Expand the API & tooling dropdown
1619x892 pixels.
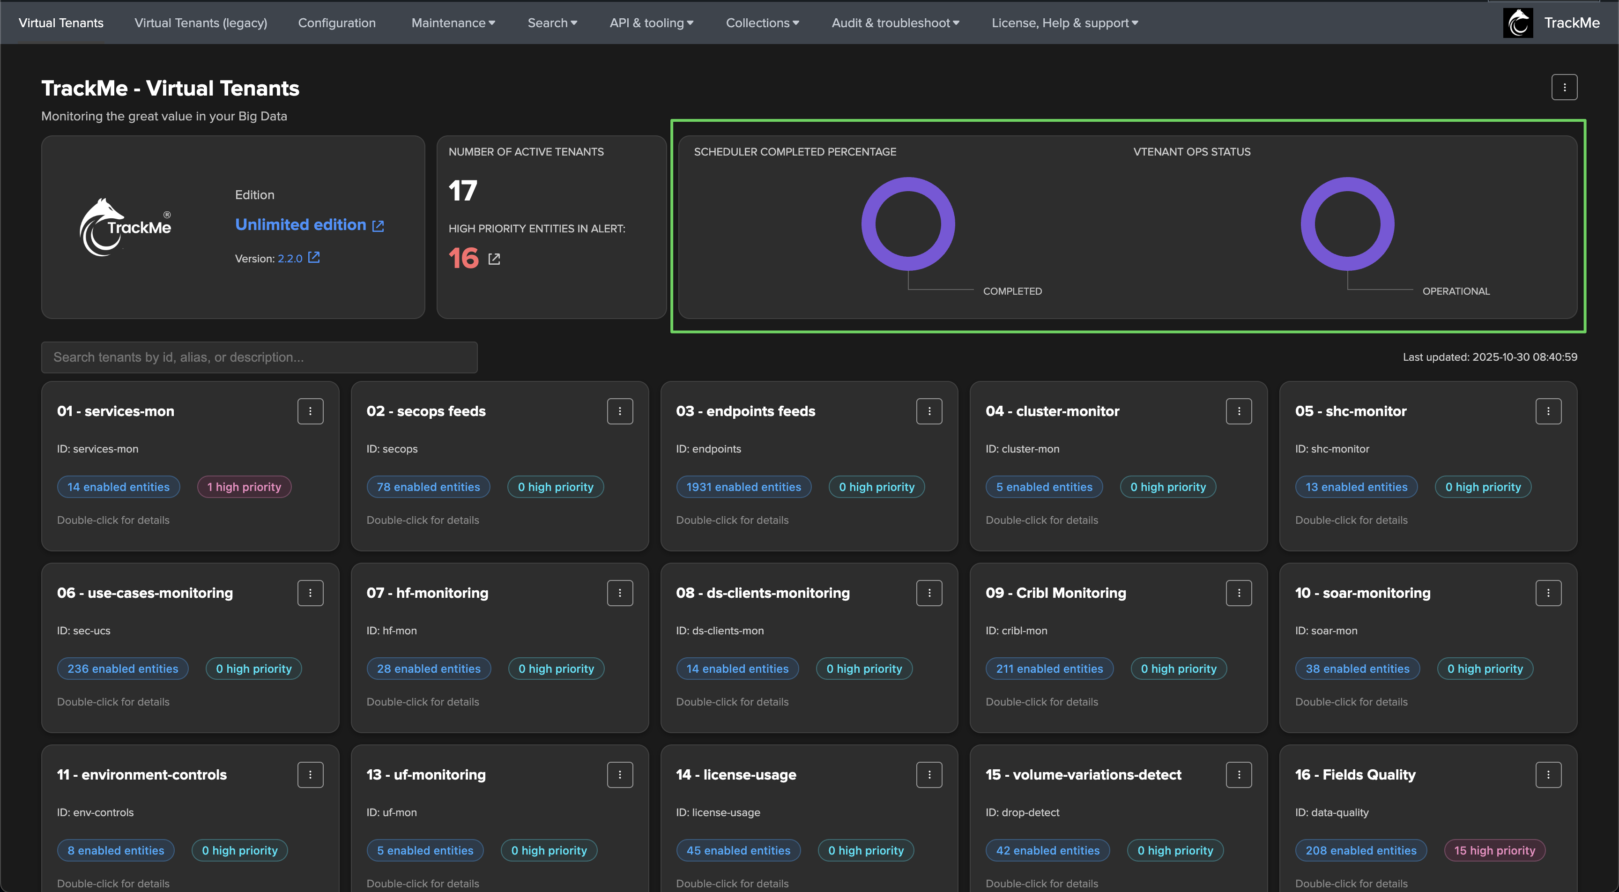pyautogui.click(x=651, y=22)
